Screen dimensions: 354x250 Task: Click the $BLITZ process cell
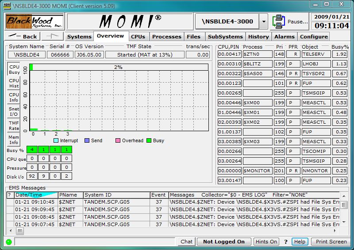click(x=258, y=64)
